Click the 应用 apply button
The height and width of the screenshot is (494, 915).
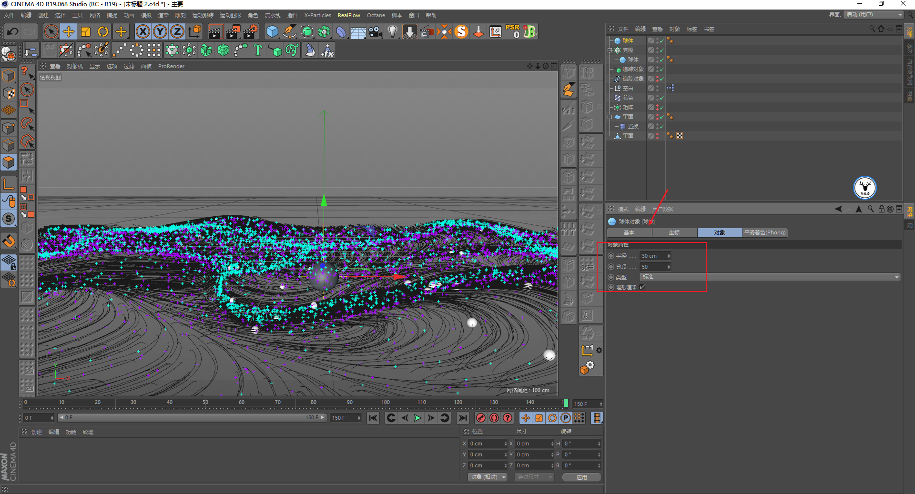click(x=581, y=477)
